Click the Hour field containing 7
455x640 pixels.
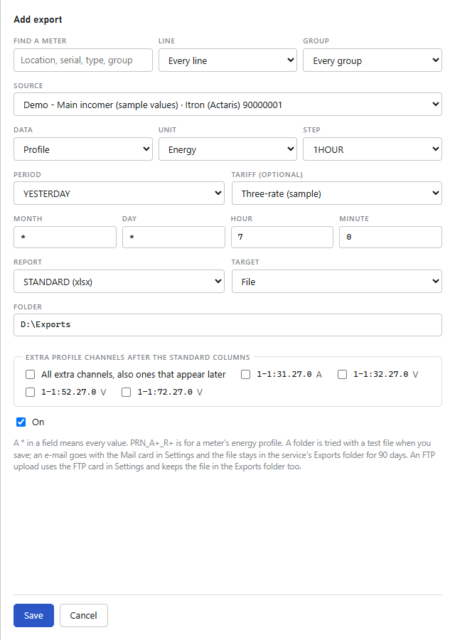coord(282,237)
